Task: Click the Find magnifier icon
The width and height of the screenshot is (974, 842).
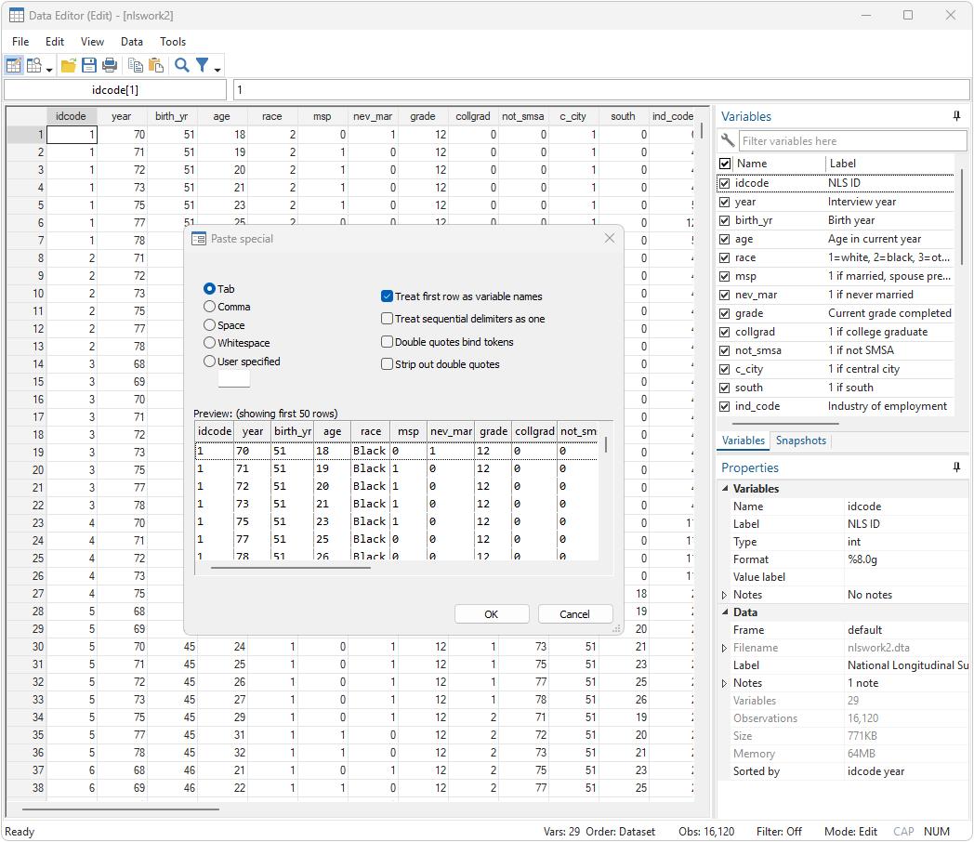Action: [181, 64]
